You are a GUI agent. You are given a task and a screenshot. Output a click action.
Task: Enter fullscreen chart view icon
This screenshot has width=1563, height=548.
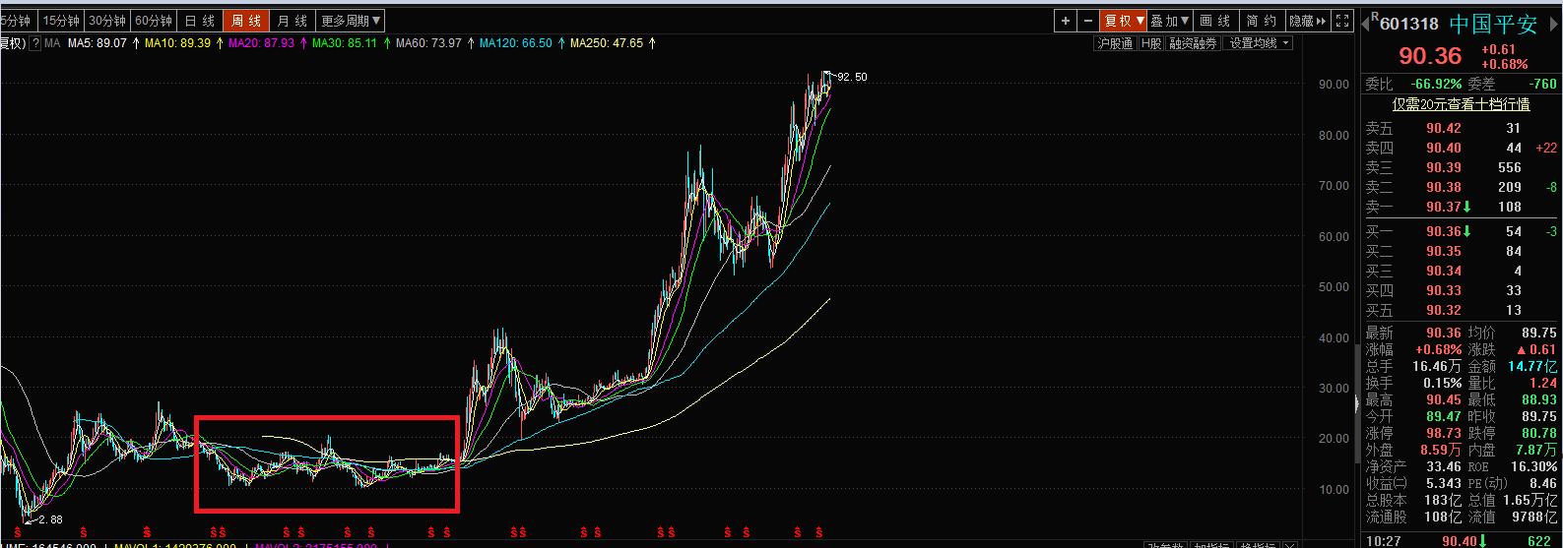(x=1341, y=21)
